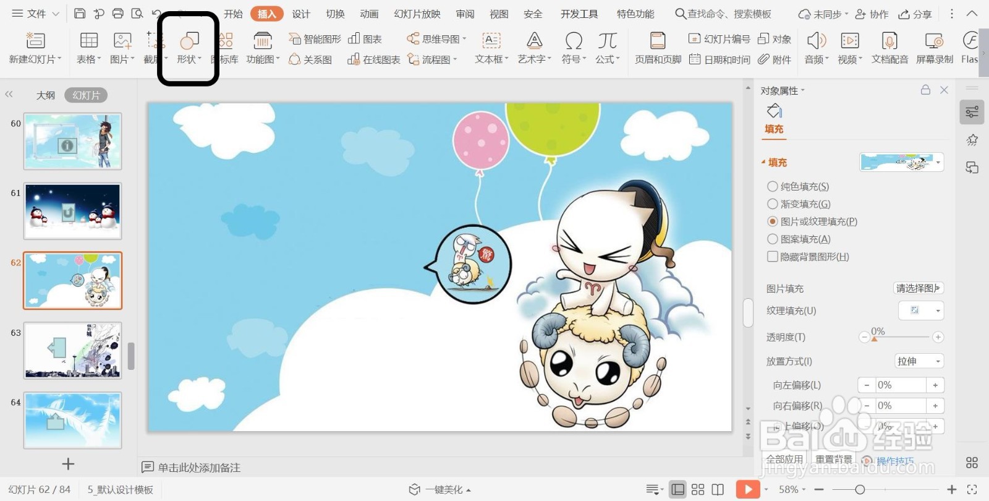
Task: Open the Picture (图片) insert icon
Action: tap(122, 41)
